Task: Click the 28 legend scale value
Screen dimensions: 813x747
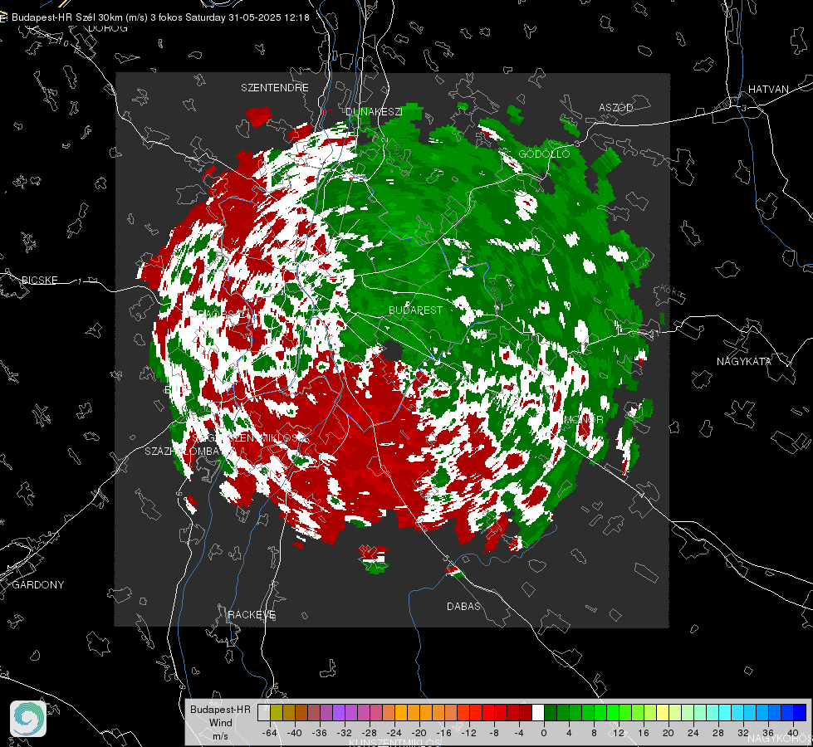Action: click(x=718, y=733)
